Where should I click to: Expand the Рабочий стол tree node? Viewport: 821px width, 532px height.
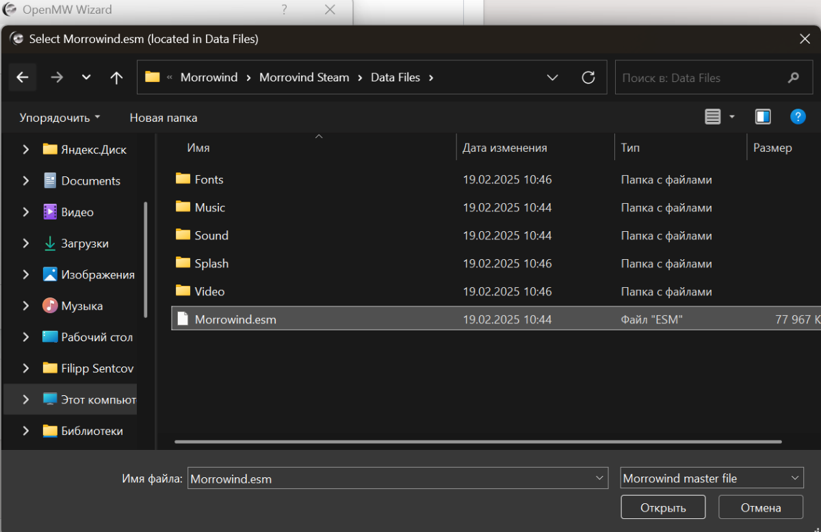[x=26, y=337]
